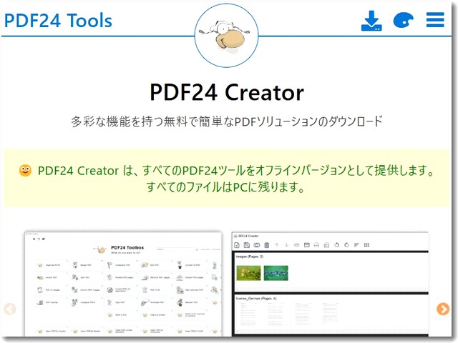Open the color palette theme icon

tap(404, 20)
